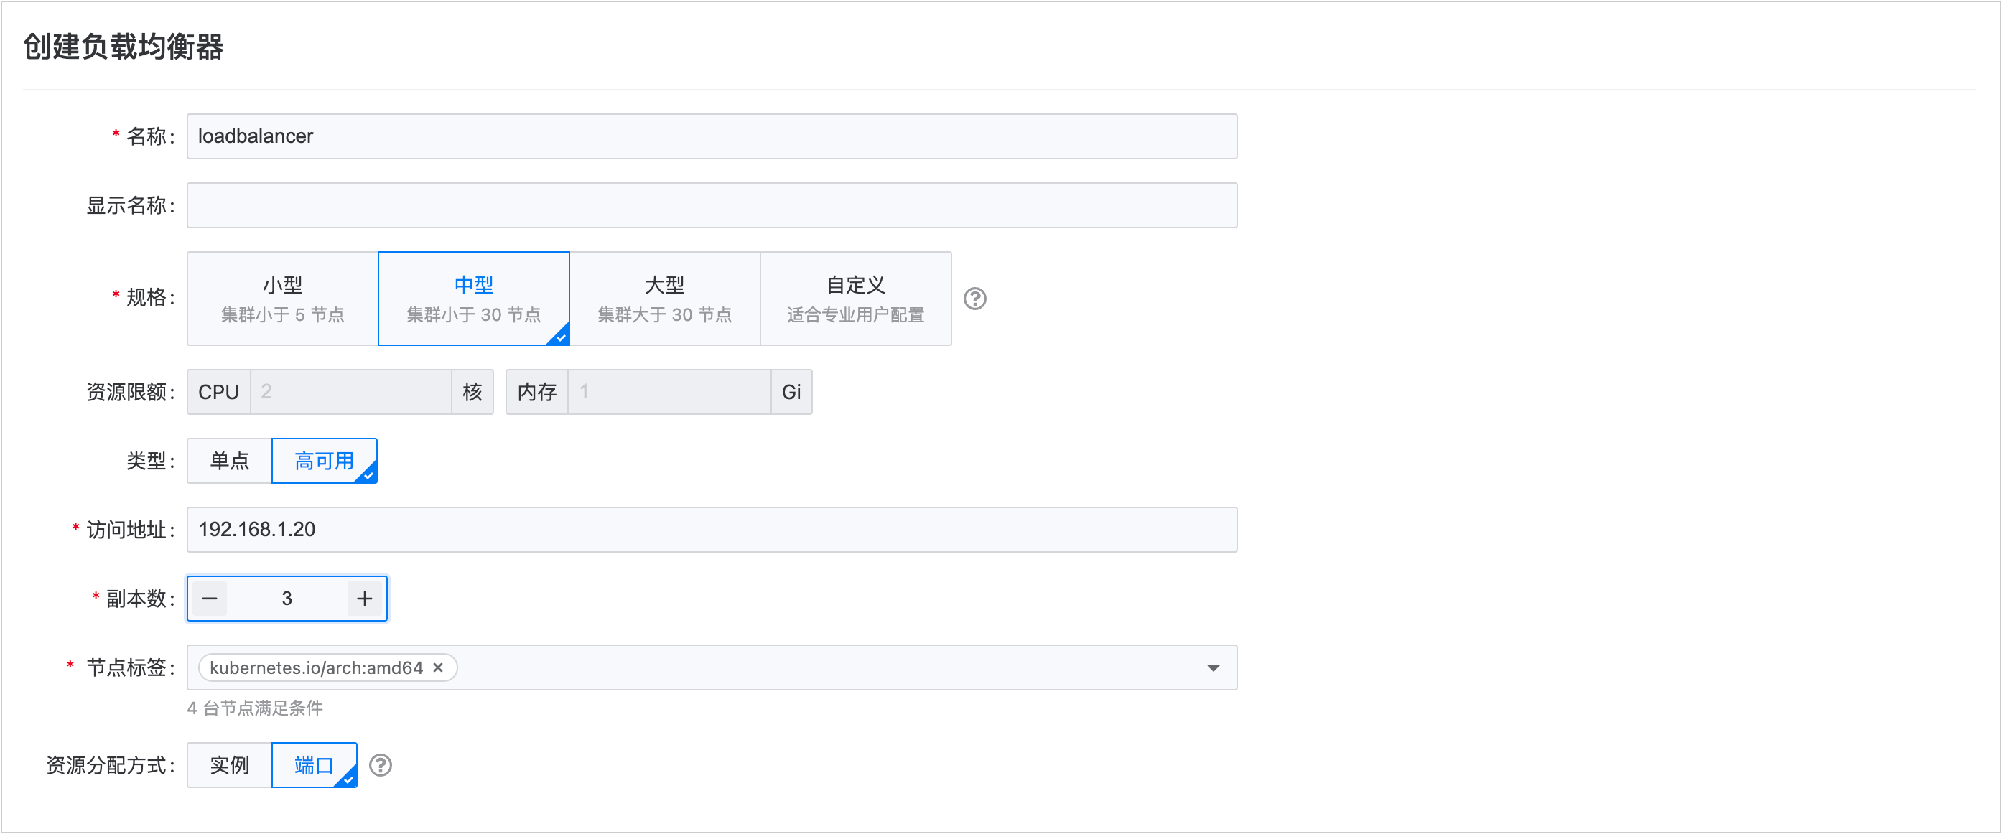The height and width of the screenshot is (834, 2002).
Task: Select the 小型 specification option
Action: coord(282,298)
